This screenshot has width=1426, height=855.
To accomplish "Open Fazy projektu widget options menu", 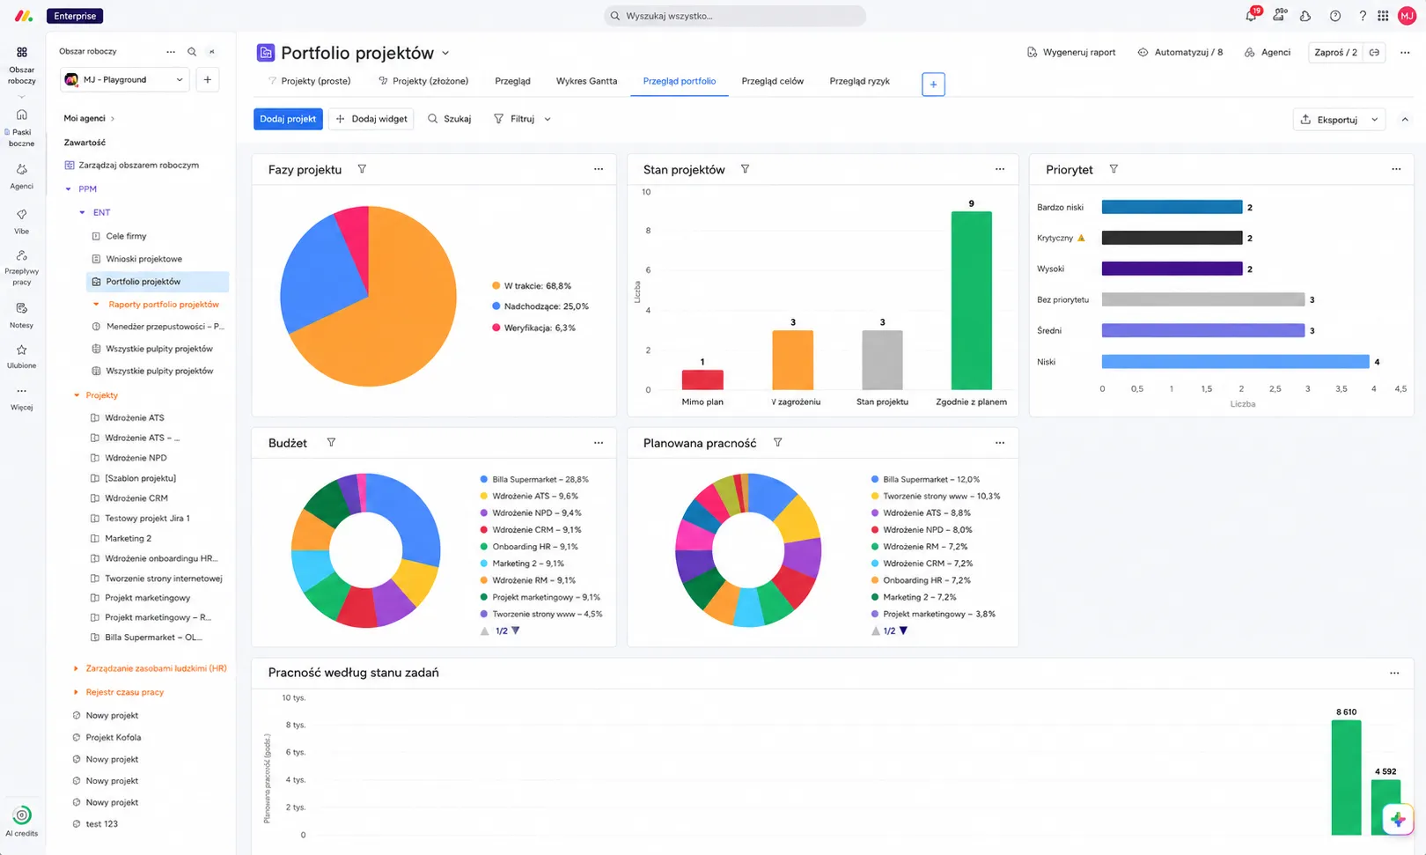I will pyautogui.click(x=599, y=169).
